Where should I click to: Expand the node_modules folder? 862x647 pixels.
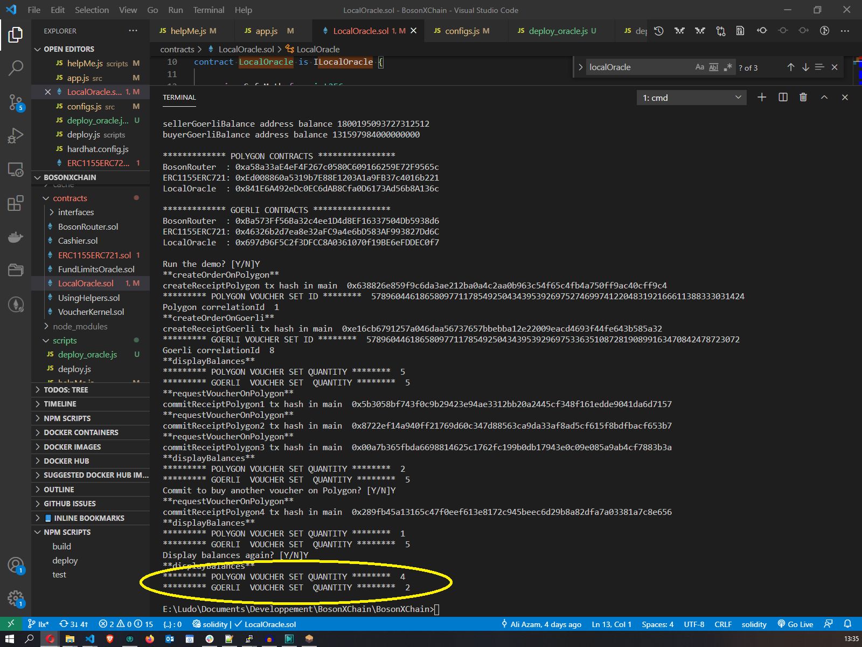91,326
